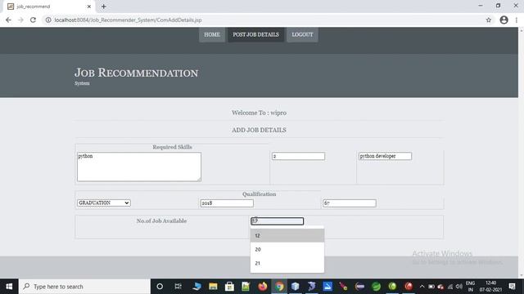The image size is (524, 294).
Task: Open the volume speaker tray icon
Action: pyautogui.click(x=459, y=287)
